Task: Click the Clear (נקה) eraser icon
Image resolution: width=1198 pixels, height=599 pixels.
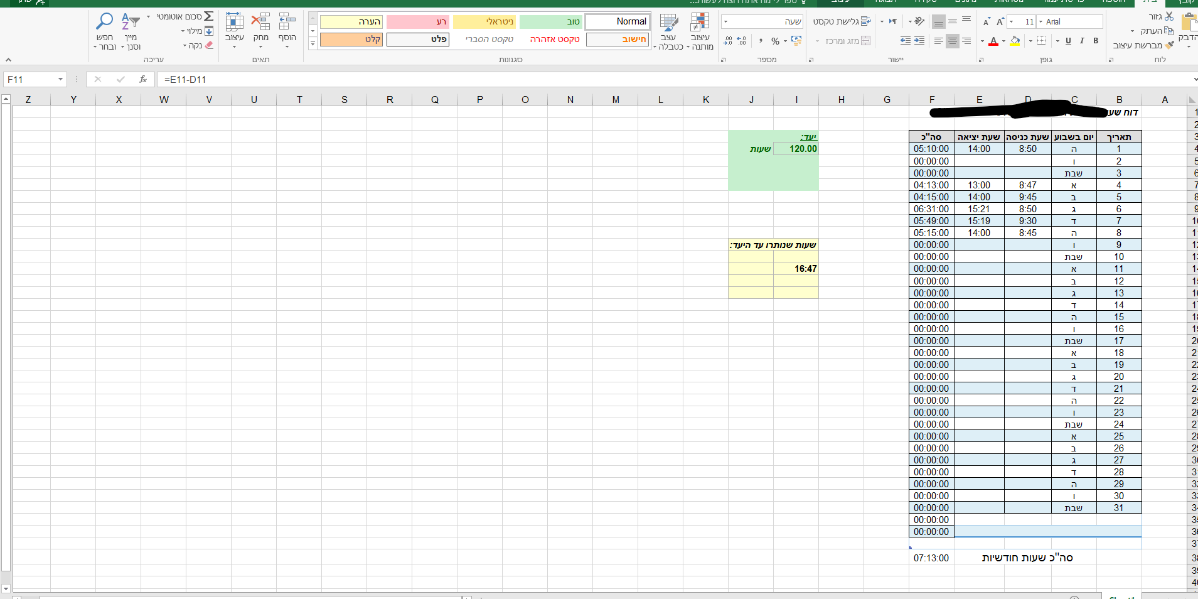Action: [x=209, y=45]
